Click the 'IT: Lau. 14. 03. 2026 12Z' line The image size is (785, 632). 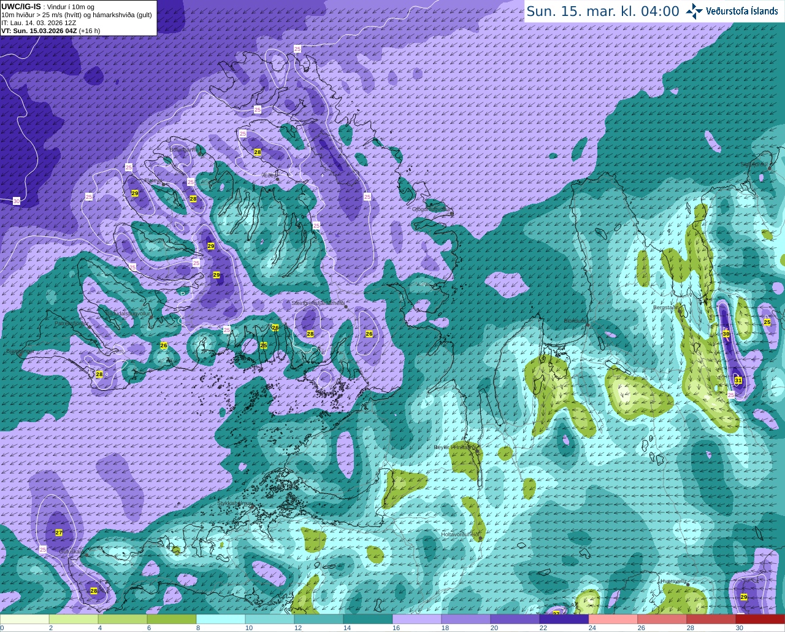[39, 23]
